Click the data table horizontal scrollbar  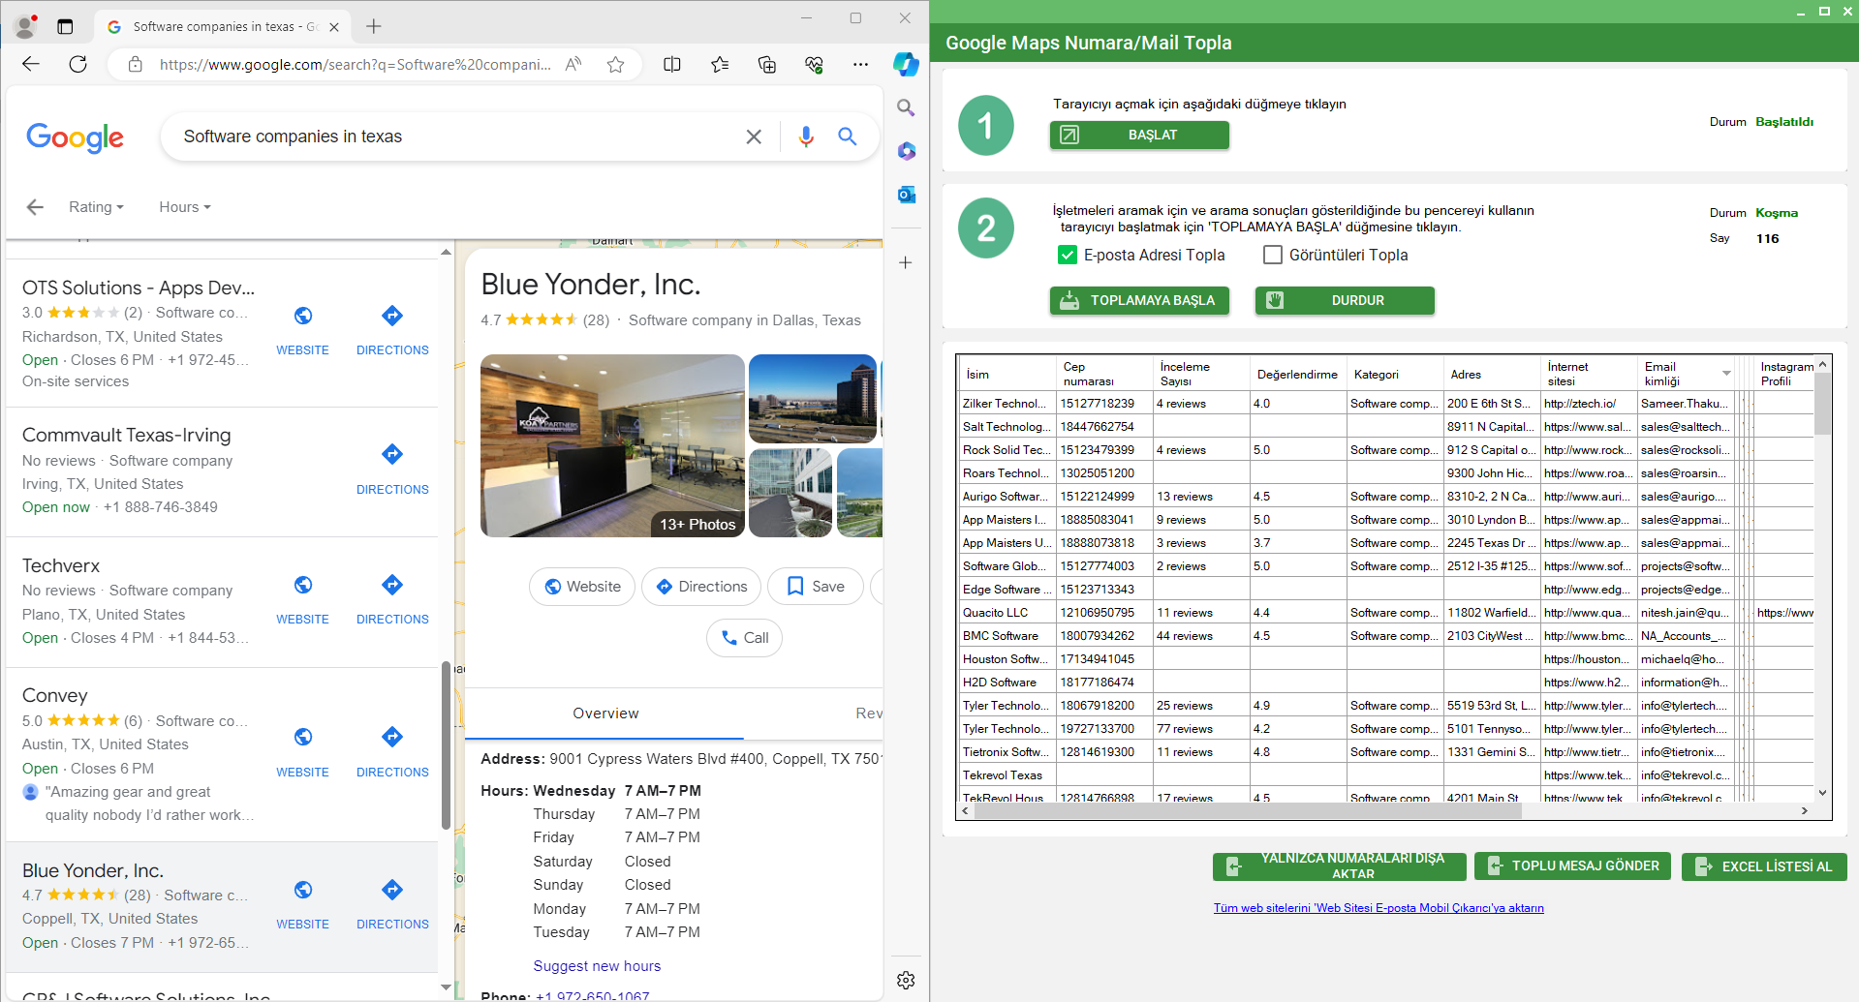[1248, 811]
